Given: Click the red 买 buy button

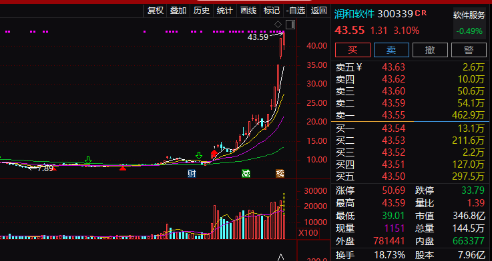Looking at the screenshot, I should (x=352, y=50).
